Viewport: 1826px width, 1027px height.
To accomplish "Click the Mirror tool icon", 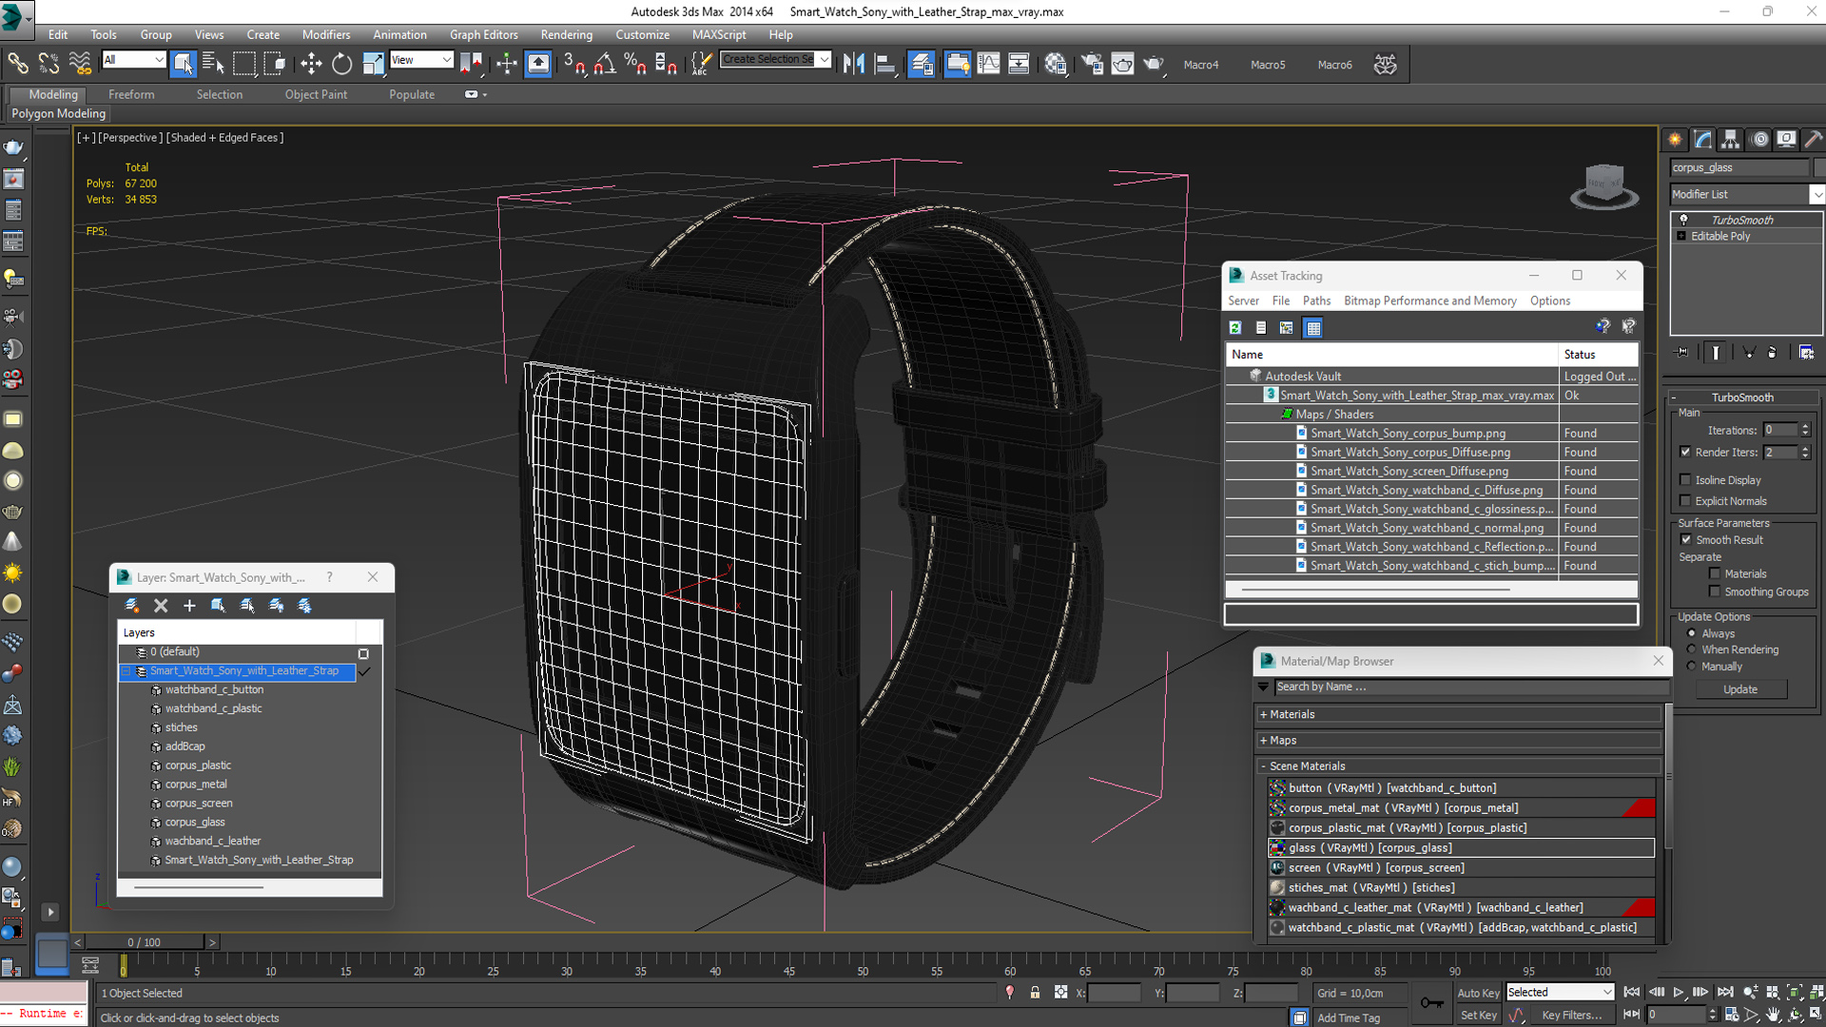I will (x=854, y=64).
